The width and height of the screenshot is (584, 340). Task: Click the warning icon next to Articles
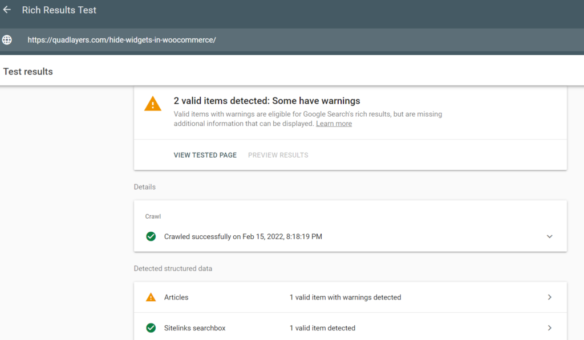point(151,297)
